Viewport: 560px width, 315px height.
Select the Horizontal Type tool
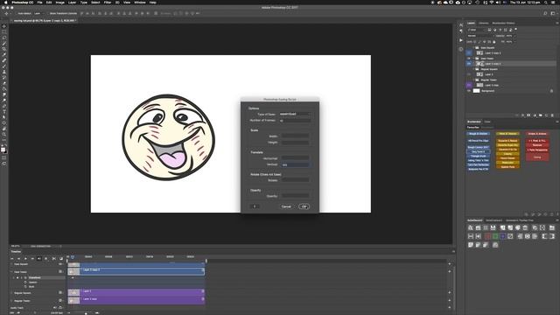(x=4, y=111)
